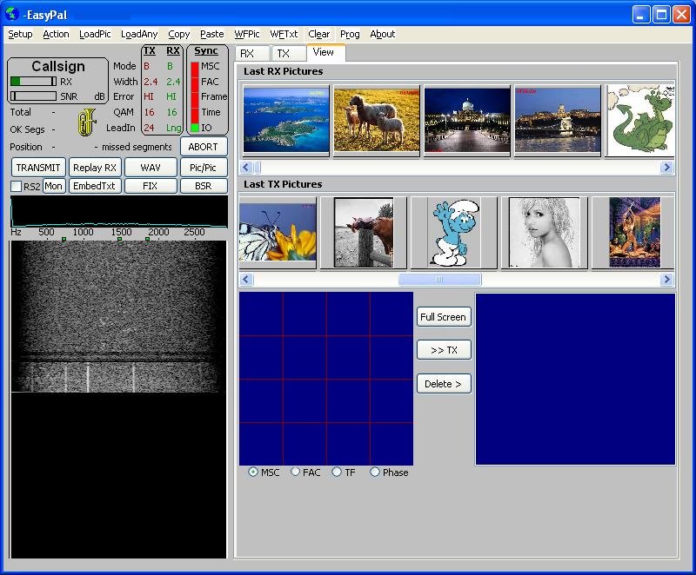This screenshot has height=575, width=696.
Task: Click the Full Screen button
Action: 443,317
